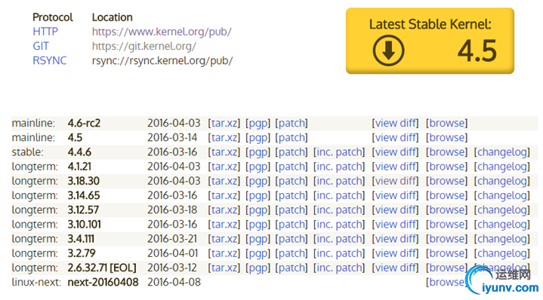Download tar.xz for mainline 4.6-rc2

coord(224,123)
